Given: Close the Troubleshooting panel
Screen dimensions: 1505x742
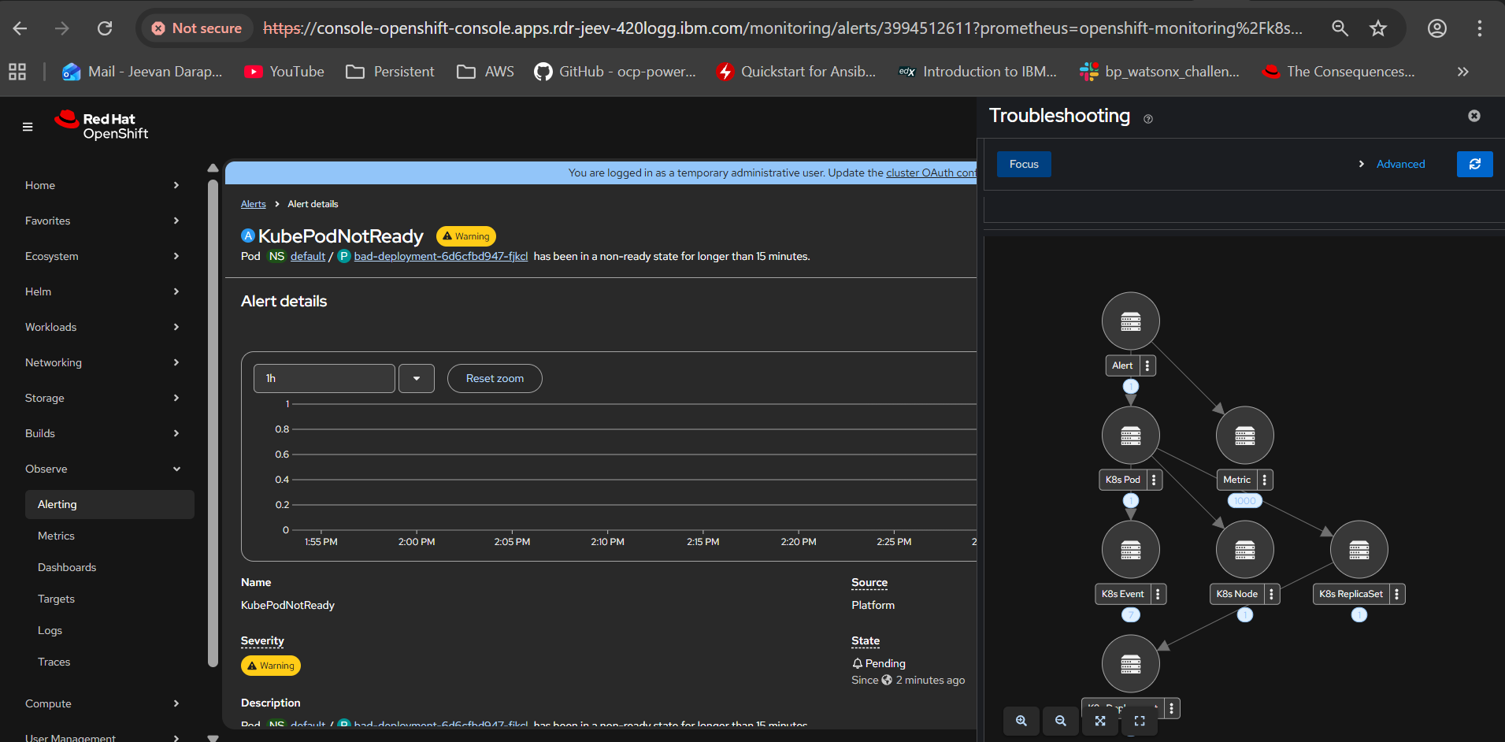Looking at the screenshot, I should click(1474, 116).
